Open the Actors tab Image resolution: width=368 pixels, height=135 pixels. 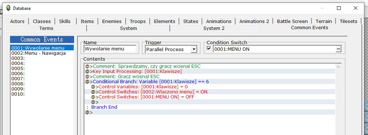[17, 21]
